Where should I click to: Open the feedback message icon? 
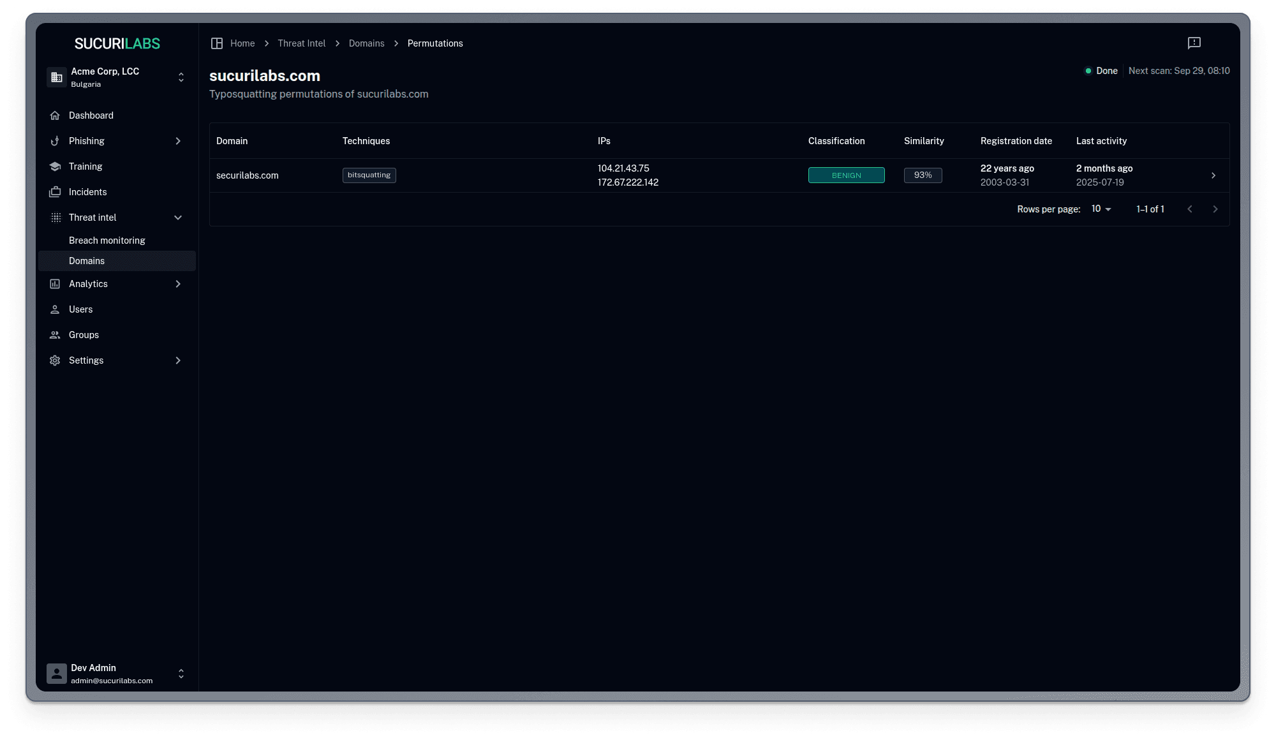click(1194, 43)
